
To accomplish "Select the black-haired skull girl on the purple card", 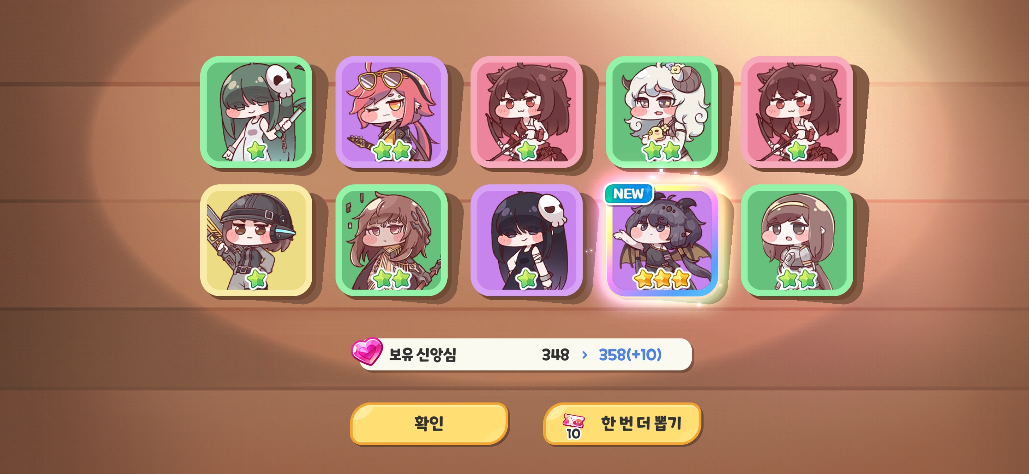I will (526, 240).
